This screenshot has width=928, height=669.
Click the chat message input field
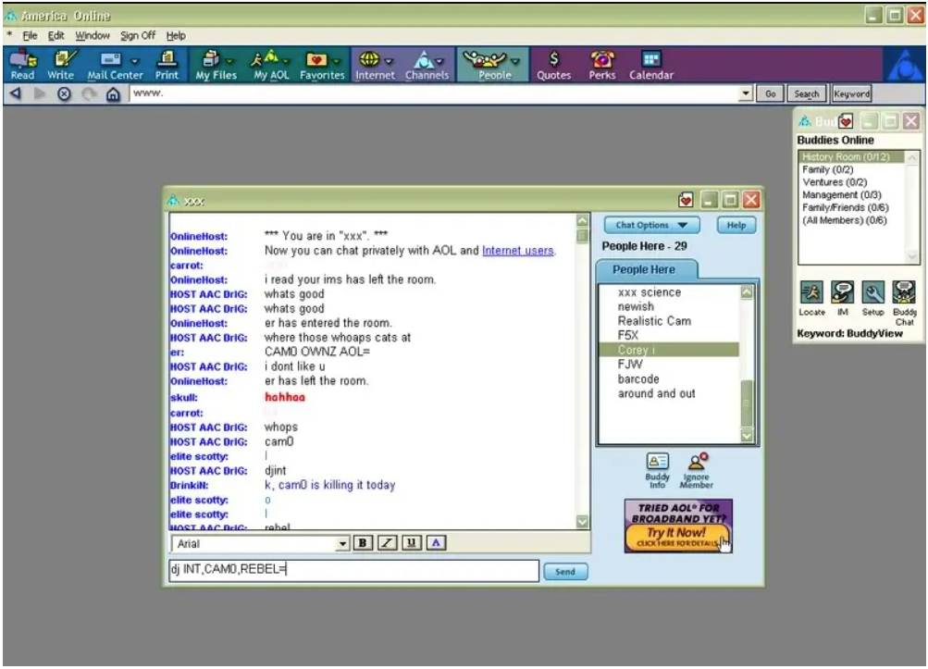354,570
